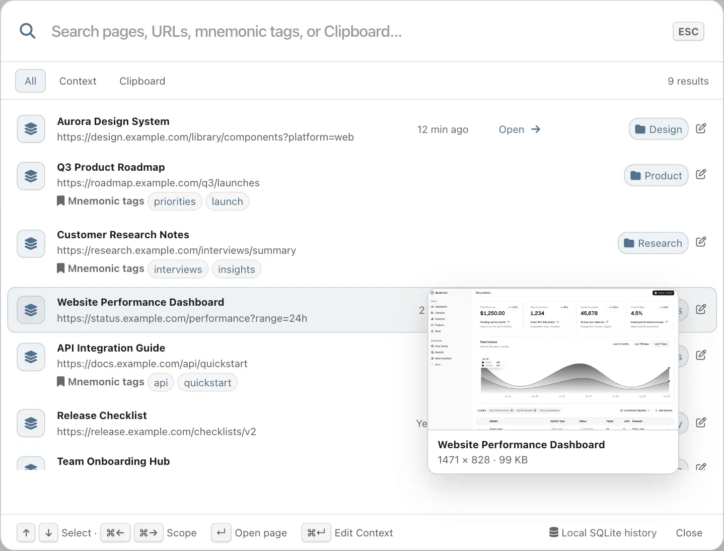Screen dimensions: 724x551
Task: Click the magnifying glass search icon
Action: (28, 31)
